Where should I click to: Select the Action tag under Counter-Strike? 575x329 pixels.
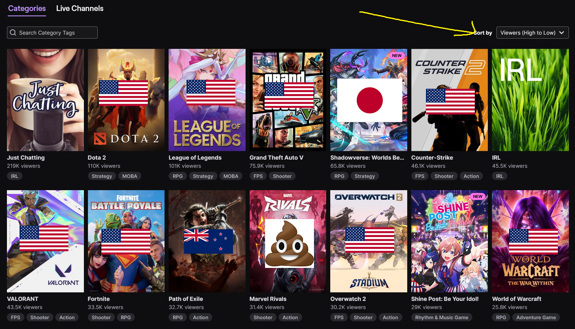coord(471,176)
